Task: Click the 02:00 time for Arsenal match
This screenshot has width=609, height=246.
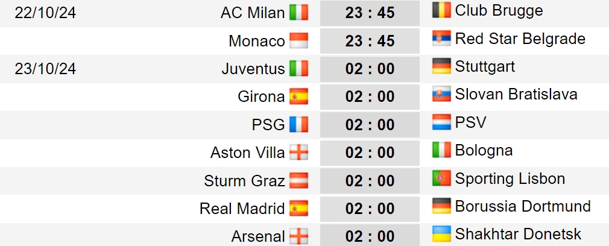Action: pos(370,236)
